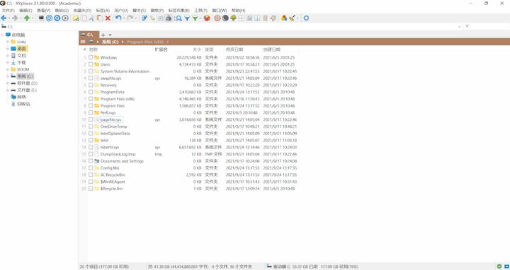Open the 文件(F) menu
Screen dimensions: 510x270
pyautogui.click(x=8, y=11)
